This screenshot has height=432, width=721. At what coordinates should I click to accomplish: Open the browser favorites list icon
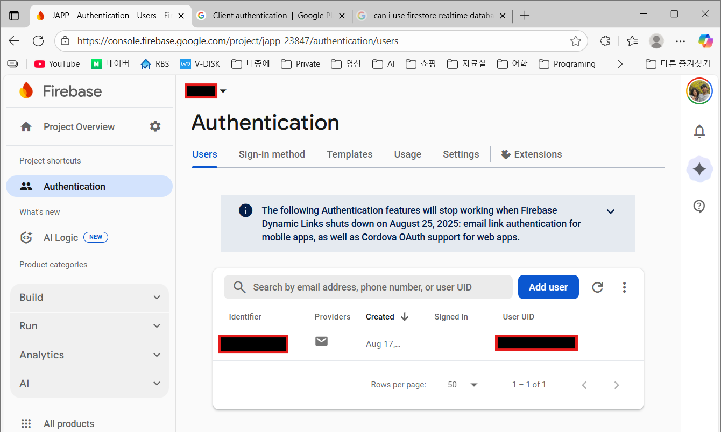click(632, 41)
